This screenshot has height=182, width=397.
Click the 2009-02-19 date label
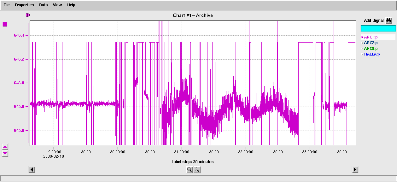point(54,156)
